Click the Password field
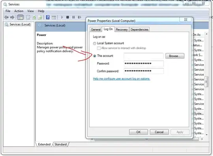This screenshot has width=213, height=156. coord(144,63)
